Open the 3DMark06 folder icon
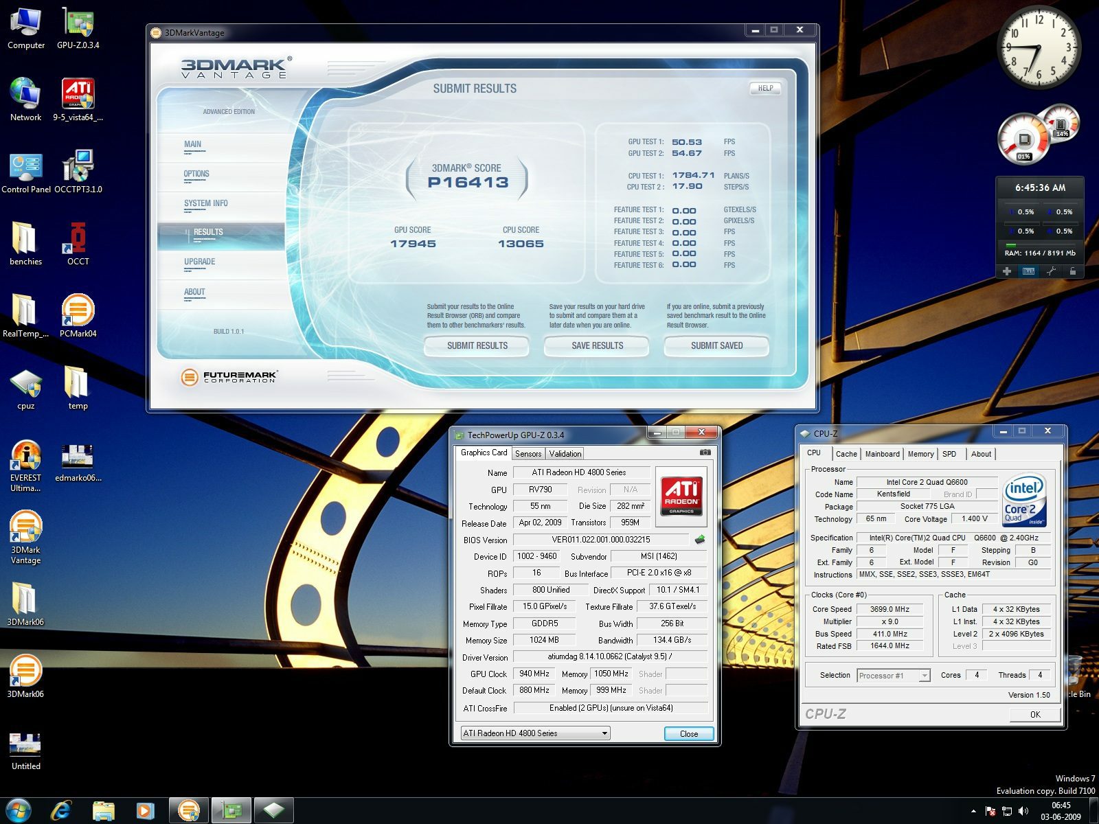The height and width of the screenshot is (824, 1099). [26, 605]
